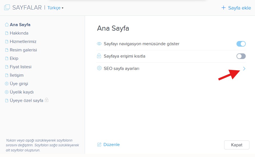Screen dimensions: 255x157
Task: Disable the show in navigation menu toggle
Action: 241,44
